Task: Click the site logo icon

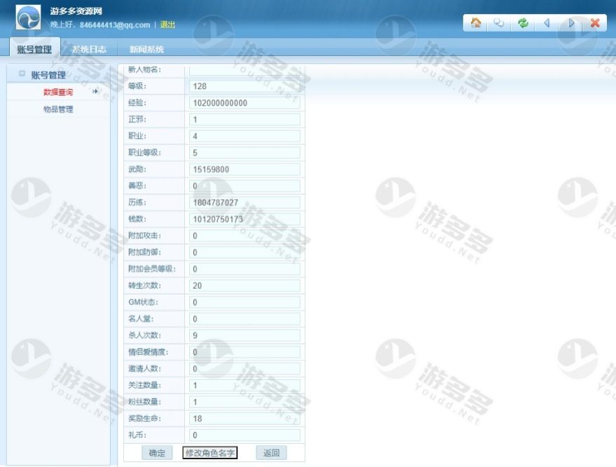Action: pos(29,18)
